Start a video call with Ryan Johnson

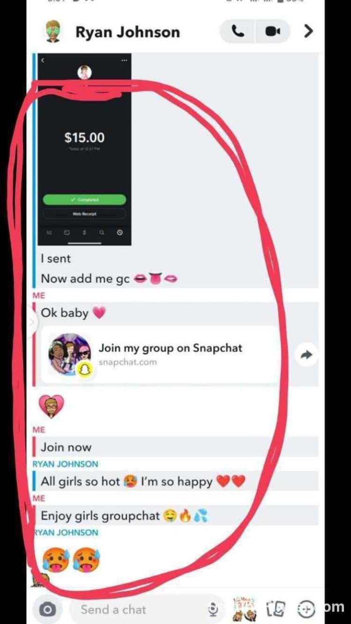272,31
